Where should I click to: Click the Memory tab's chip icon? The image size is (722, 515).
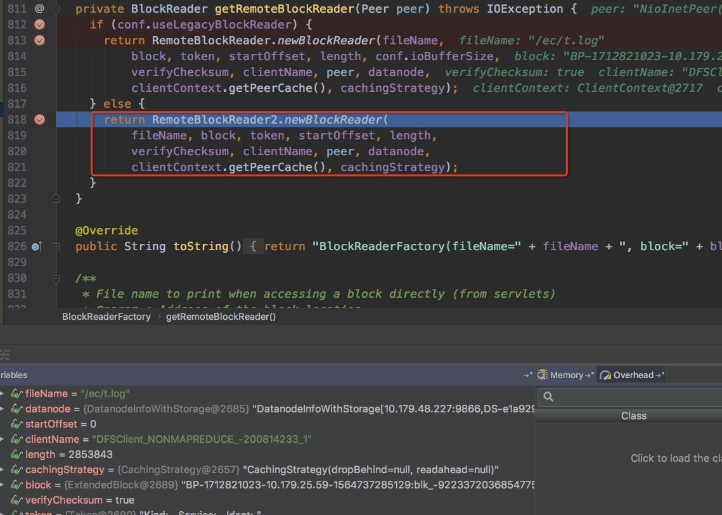coord(543,374)
